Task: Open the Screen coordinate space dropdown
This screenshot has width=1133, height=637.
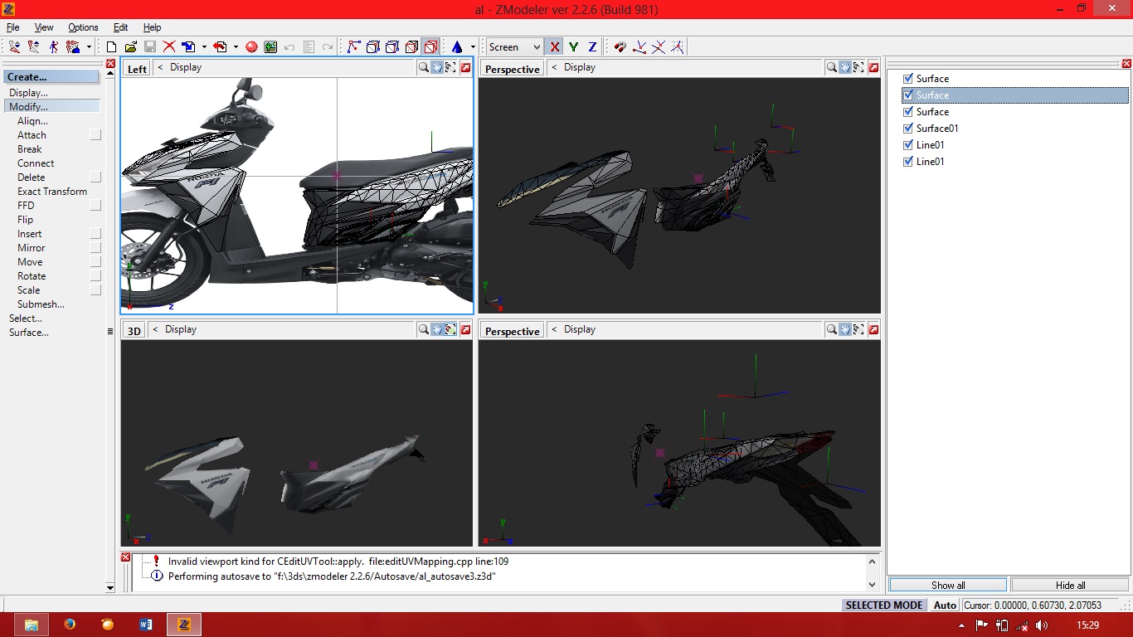Action: (x=535, y=47)
